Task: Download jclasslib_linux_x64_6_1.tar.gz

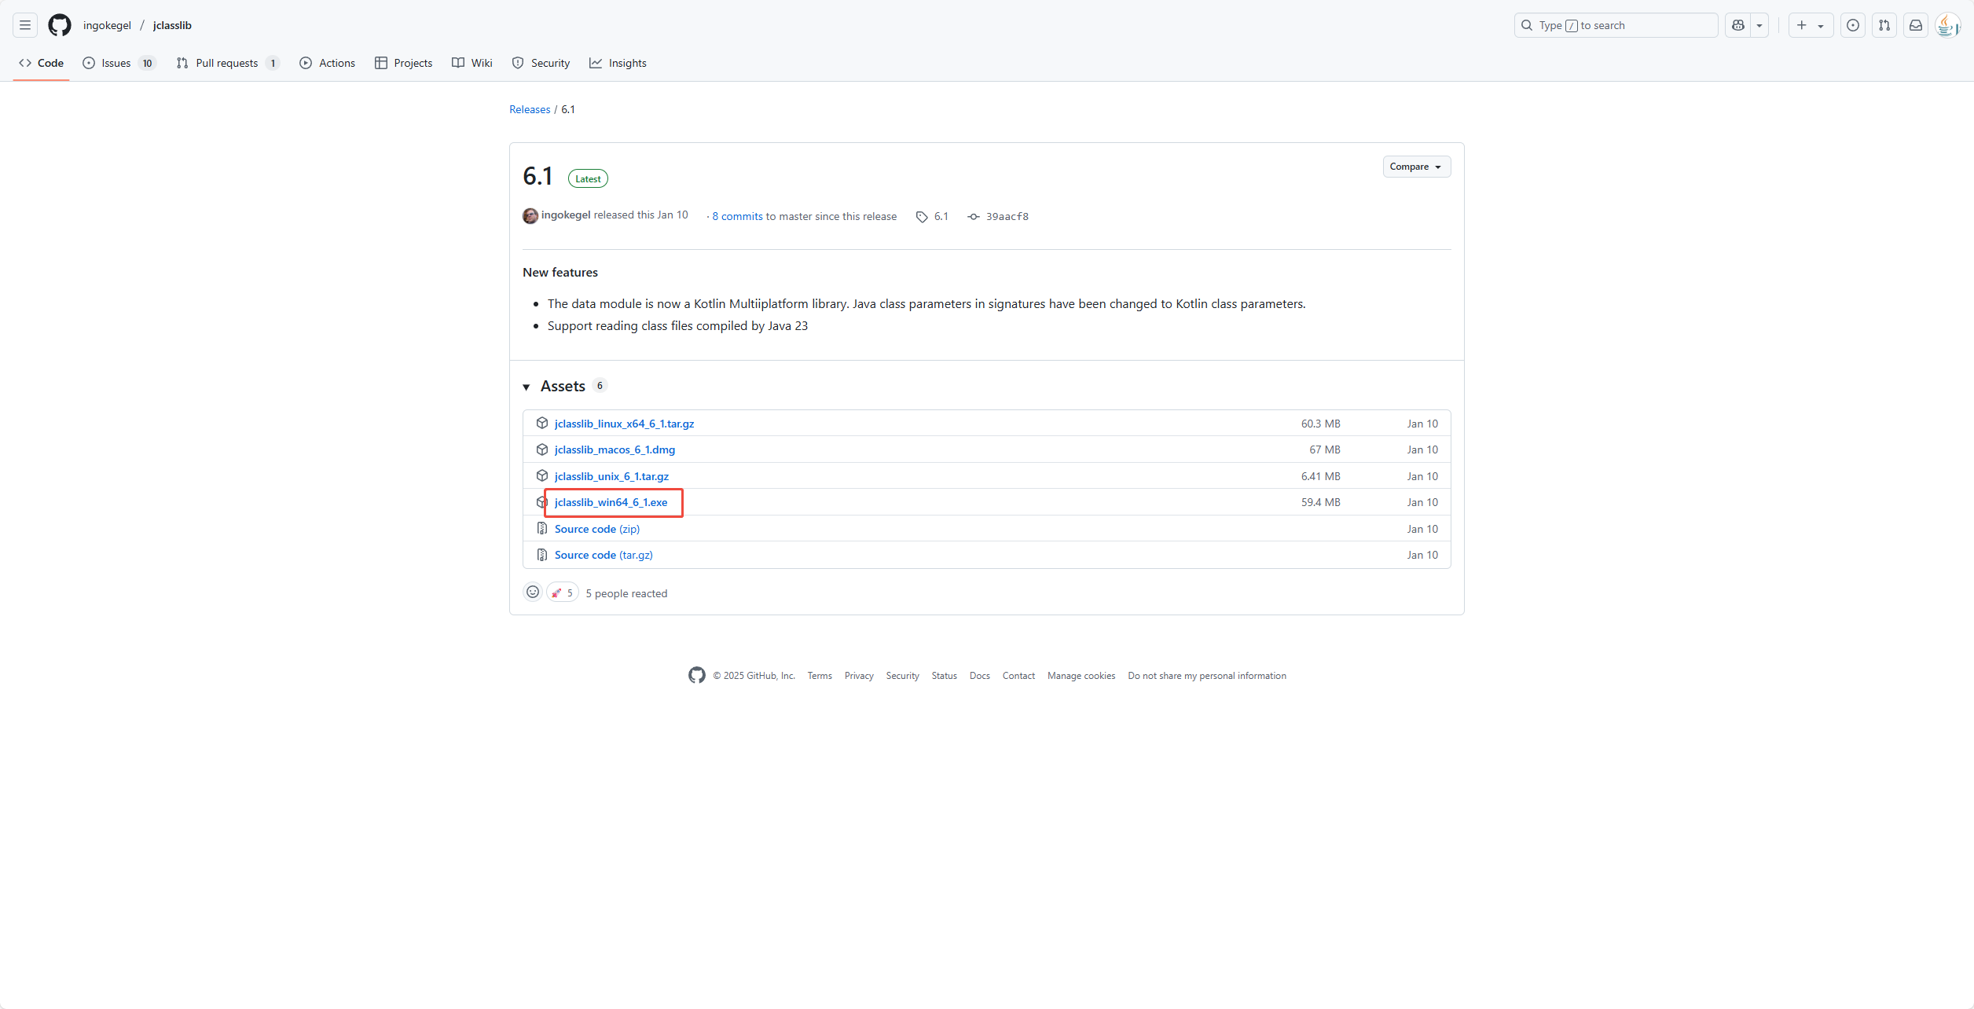Action: tap(624, 424)
